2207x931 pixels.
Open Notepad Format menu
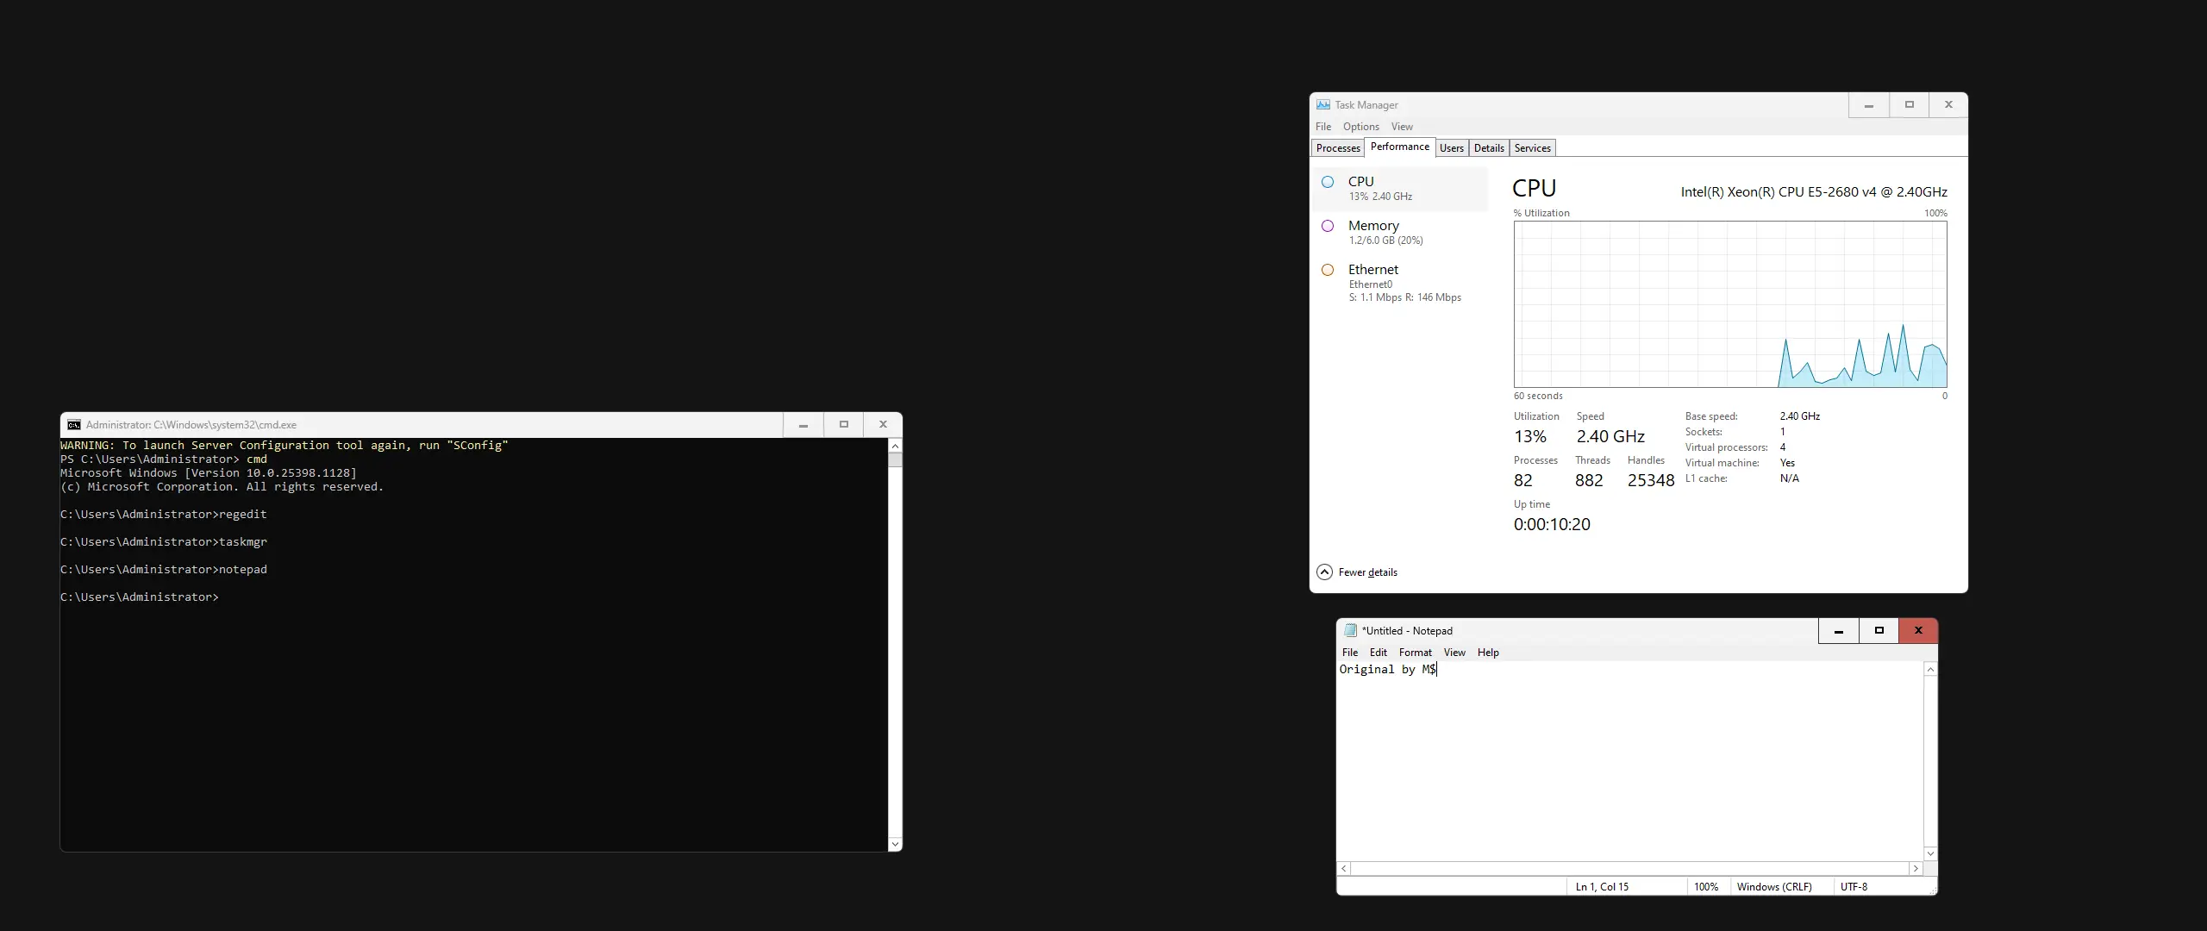click(1415, 653)
